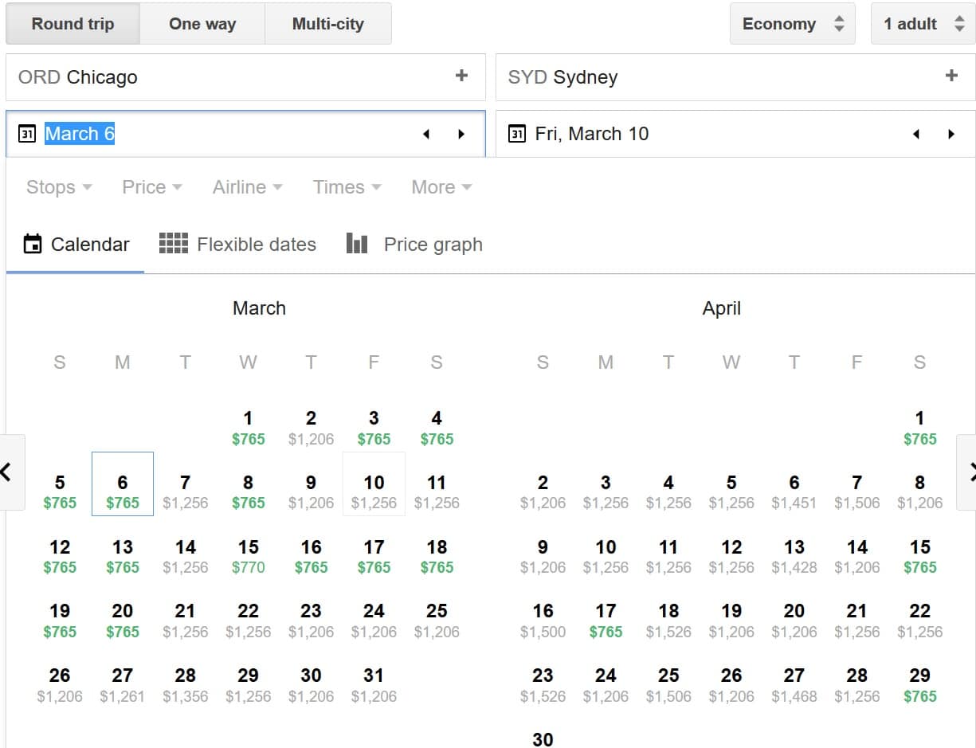Screen dimensions: 976x748
Task: Choose the Multi-city trip type
Action: (327, 24)
